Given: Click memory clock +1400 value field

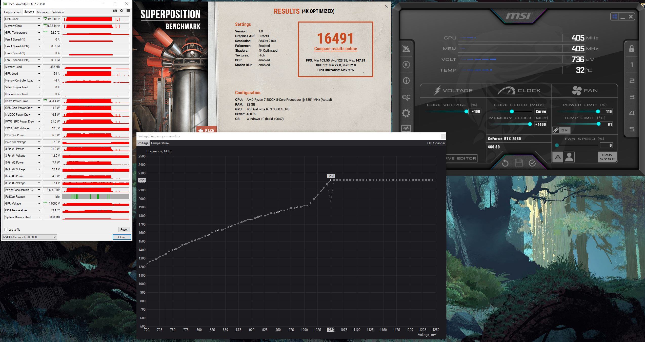Looking at the screenshot, I should click(540, 125).
